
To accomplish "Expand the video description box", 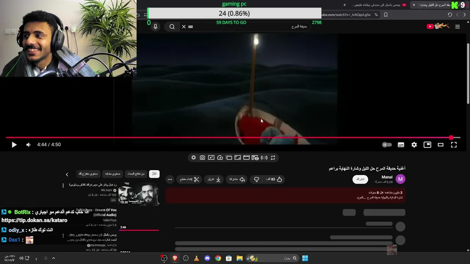I will point(285,195).
